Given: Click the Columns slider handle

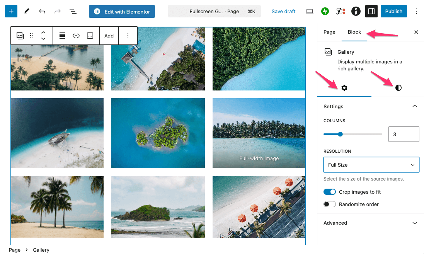Looking at the screenshot, I should click(340, 134).
